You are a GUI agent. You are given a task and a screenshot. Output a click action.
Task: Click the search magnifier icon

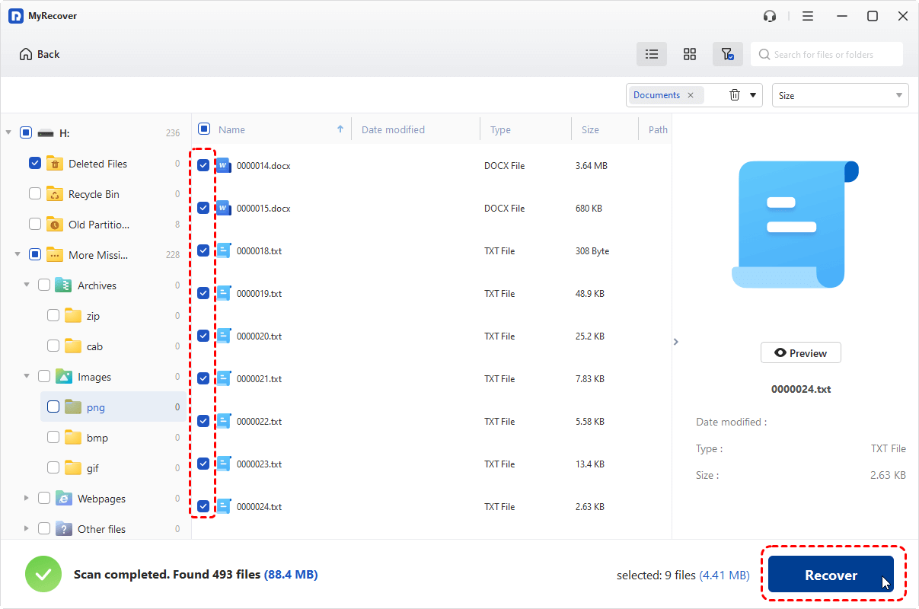[764, 54]
